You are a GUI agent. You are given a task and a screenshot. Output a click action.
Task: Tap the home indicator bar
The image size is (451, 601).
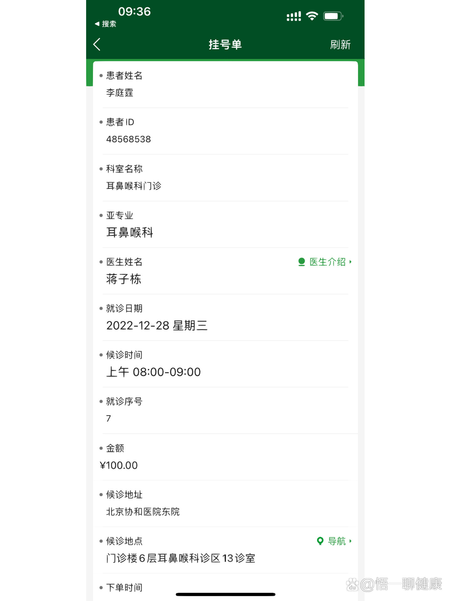coord(225,594)
